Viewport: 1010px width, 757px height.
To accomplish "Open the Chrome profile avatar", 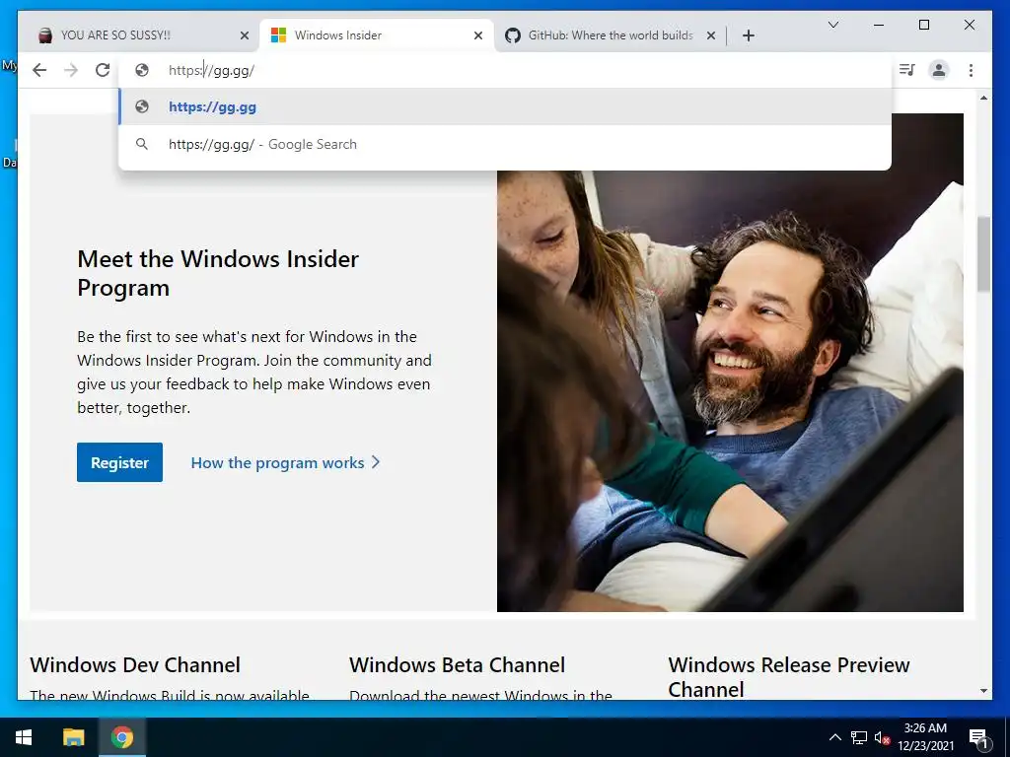I will click(x=939, y=70).
